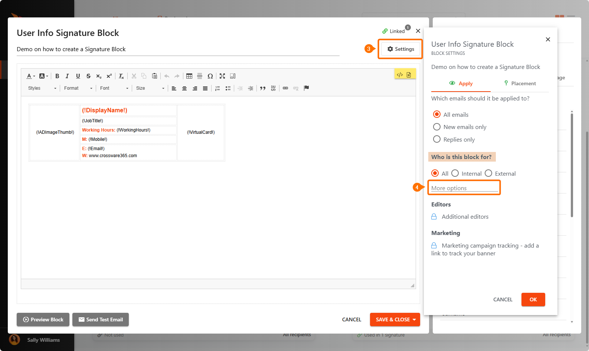Click the block quote icon
Image resolution: width=589 pixels, height=351 pixels.
263,88
